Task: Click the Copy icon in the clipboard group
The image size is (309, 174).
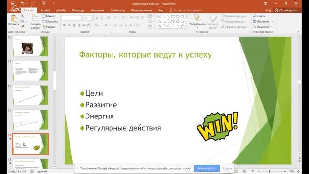Action: 23,21
